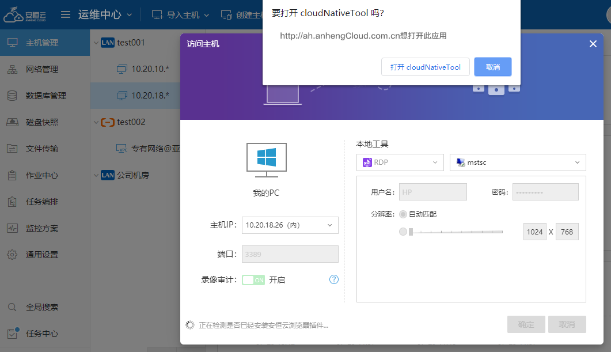Click the LAN icon beside test001
Screen dimensions: 611x352
click(108, 43)
